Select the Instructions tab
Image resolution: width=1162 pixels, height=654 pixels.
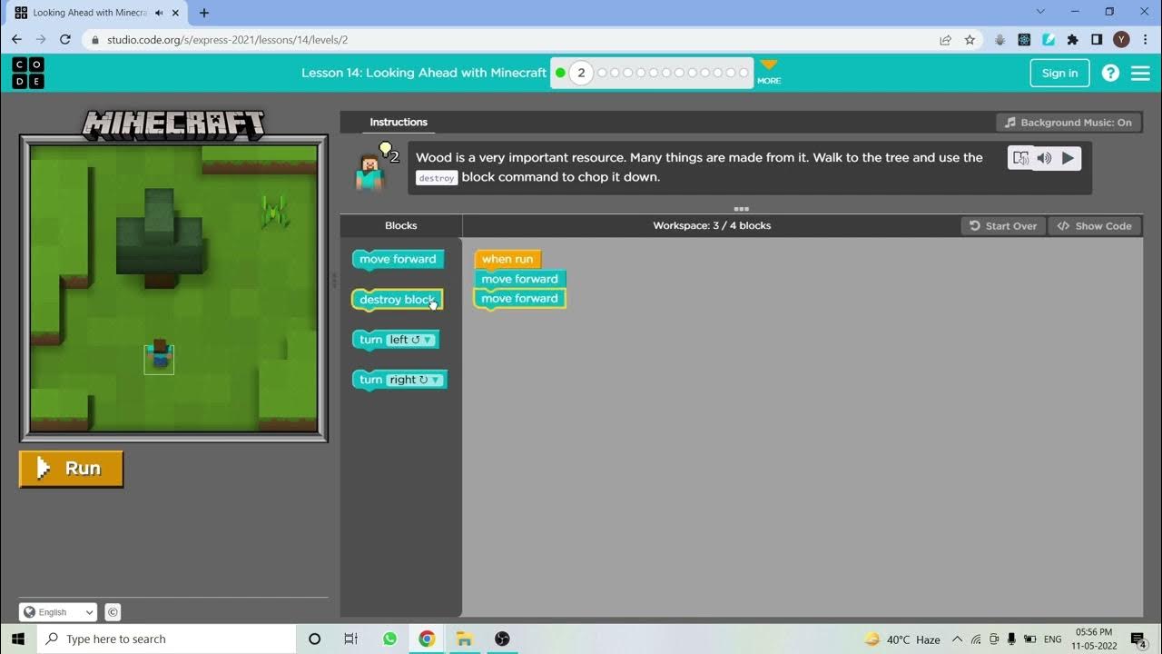coord(399,123)
